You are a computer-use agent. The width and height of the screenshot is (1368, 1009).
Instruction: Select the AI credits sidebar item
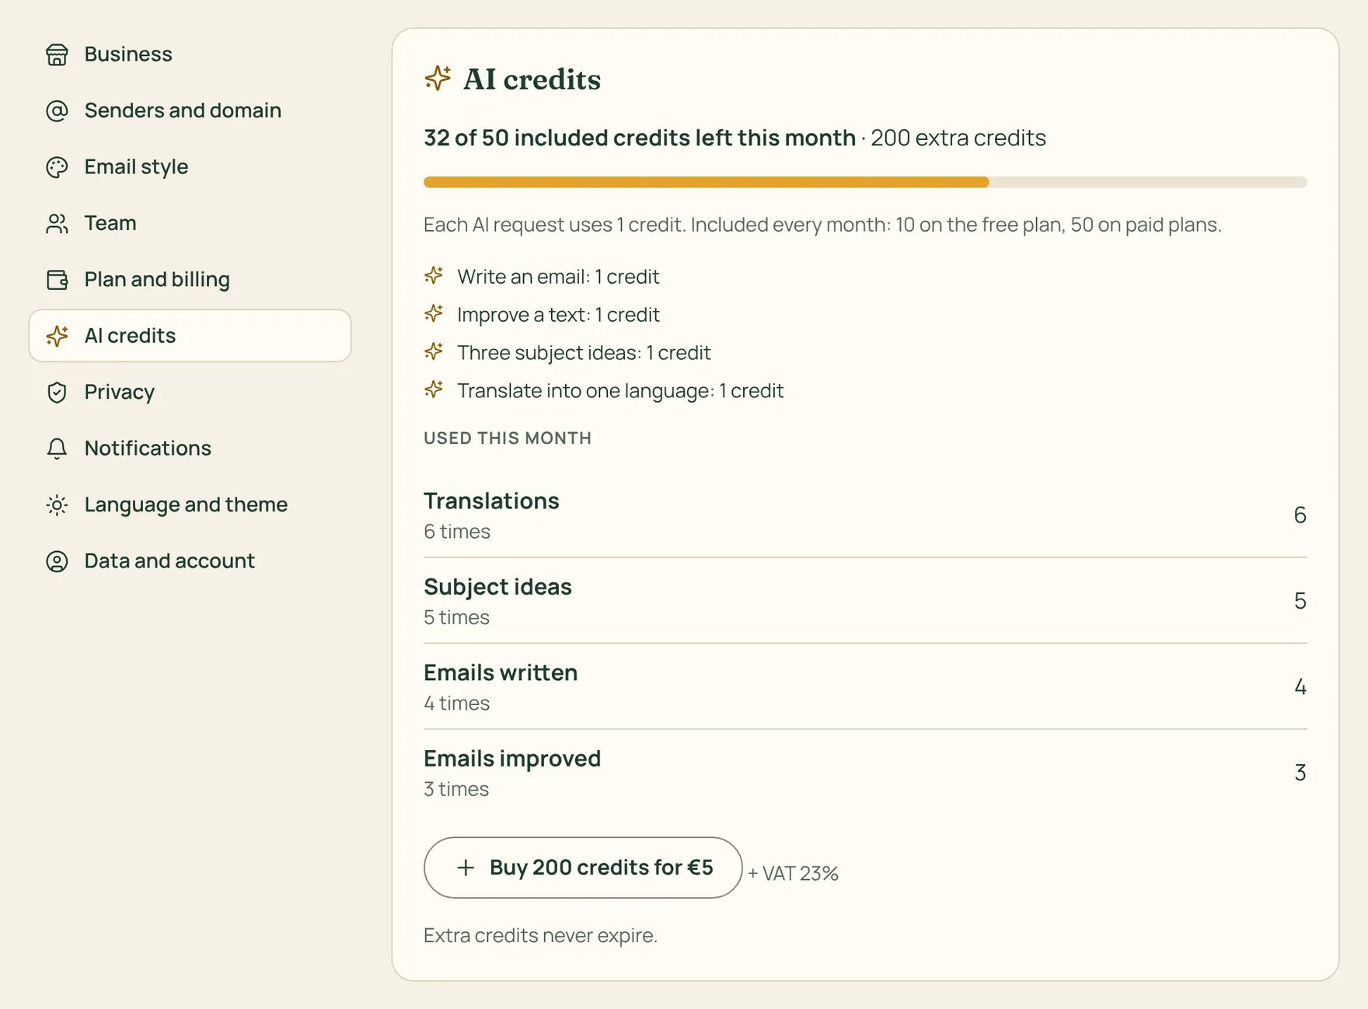tap(190, 336)
